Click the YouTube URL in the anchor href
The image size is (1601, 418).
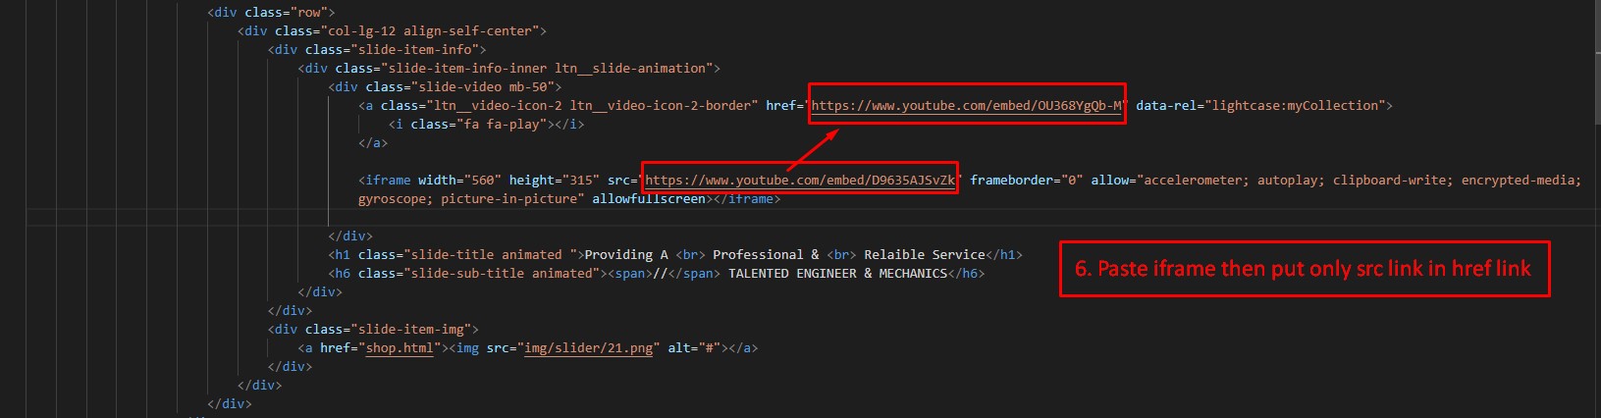(x=967, y=106)
